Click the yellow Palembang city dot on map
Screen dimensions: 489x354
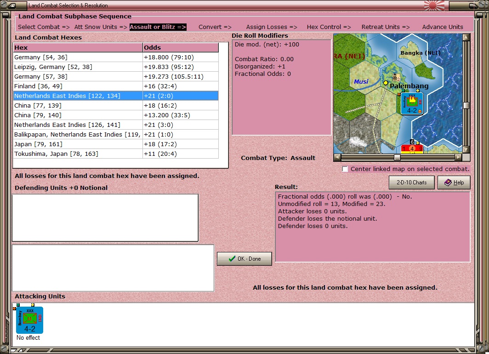pos(386,83)
